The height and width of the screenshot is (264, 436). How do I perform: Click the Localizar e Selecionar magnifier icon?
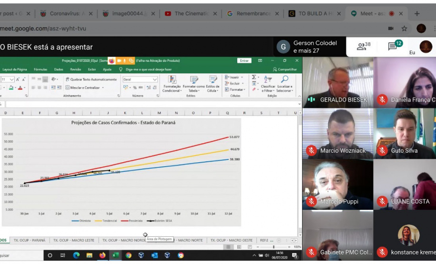[284, 80]
